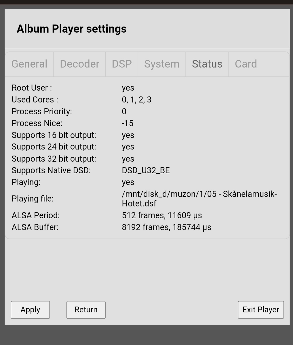Click the ALSA Period frames value
The width and height of the screenshot is (293, 345).
[x=162, y=215]
